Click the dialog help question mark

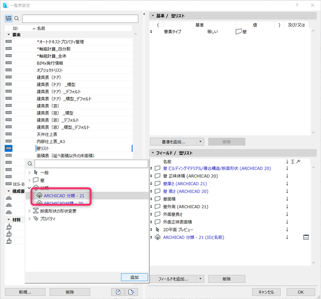(297, 6)
